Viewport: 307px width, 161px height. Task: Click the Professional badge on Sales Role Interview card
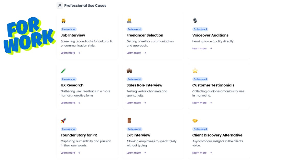click(x=134, y=79)
